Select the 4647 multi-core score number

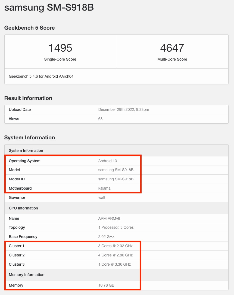[x=172, y=48]
